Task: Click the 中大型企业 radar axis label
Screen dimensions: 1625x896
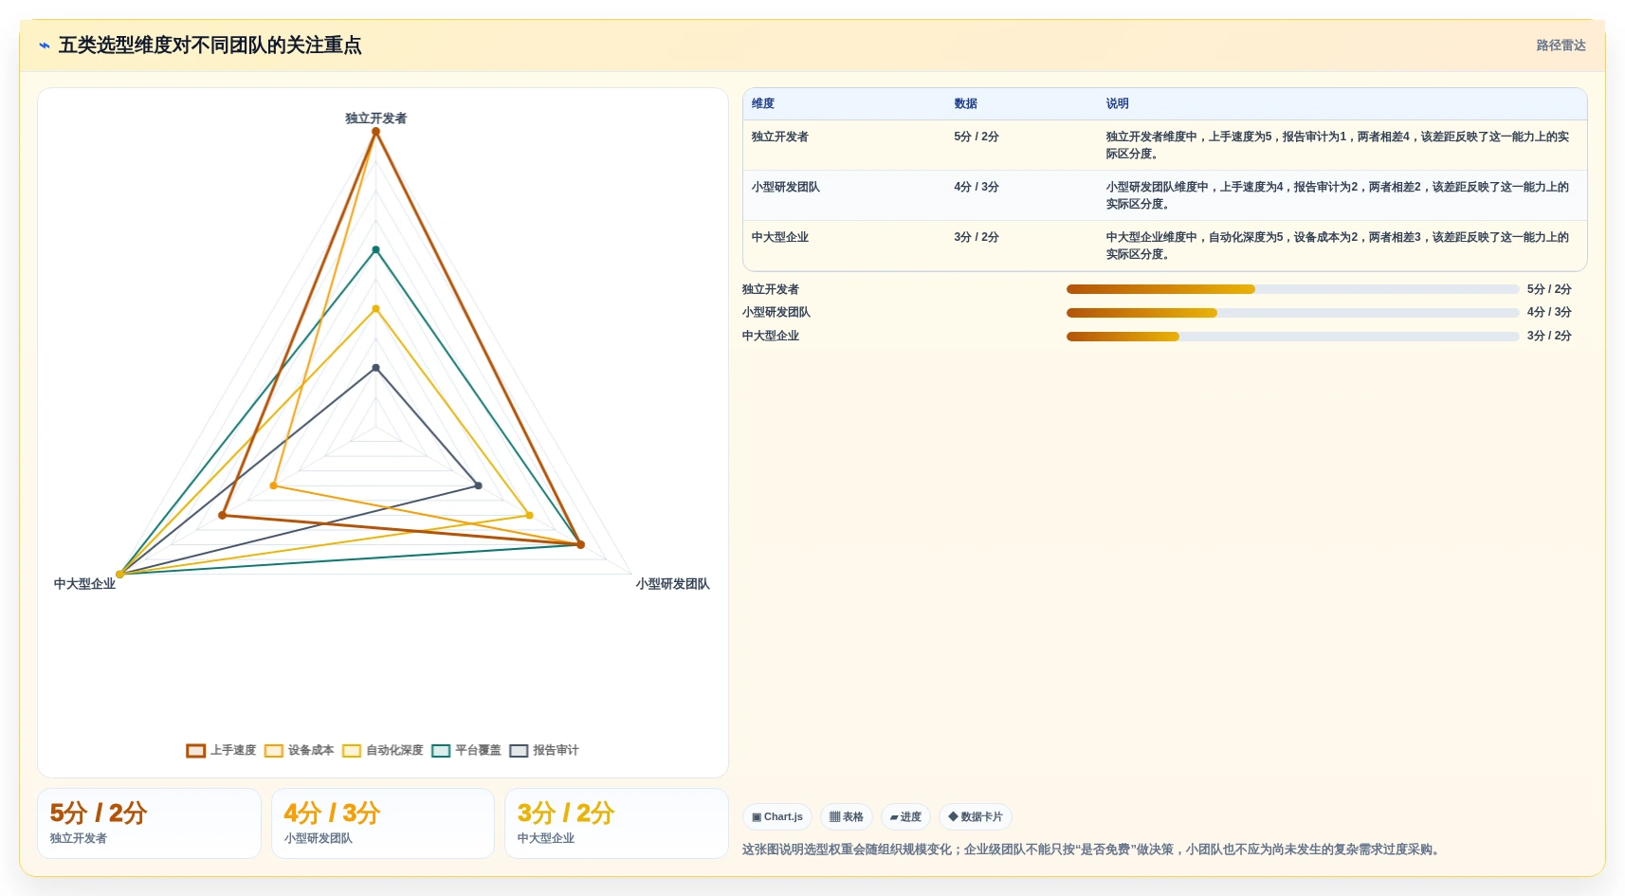Action: pos(84,584)
